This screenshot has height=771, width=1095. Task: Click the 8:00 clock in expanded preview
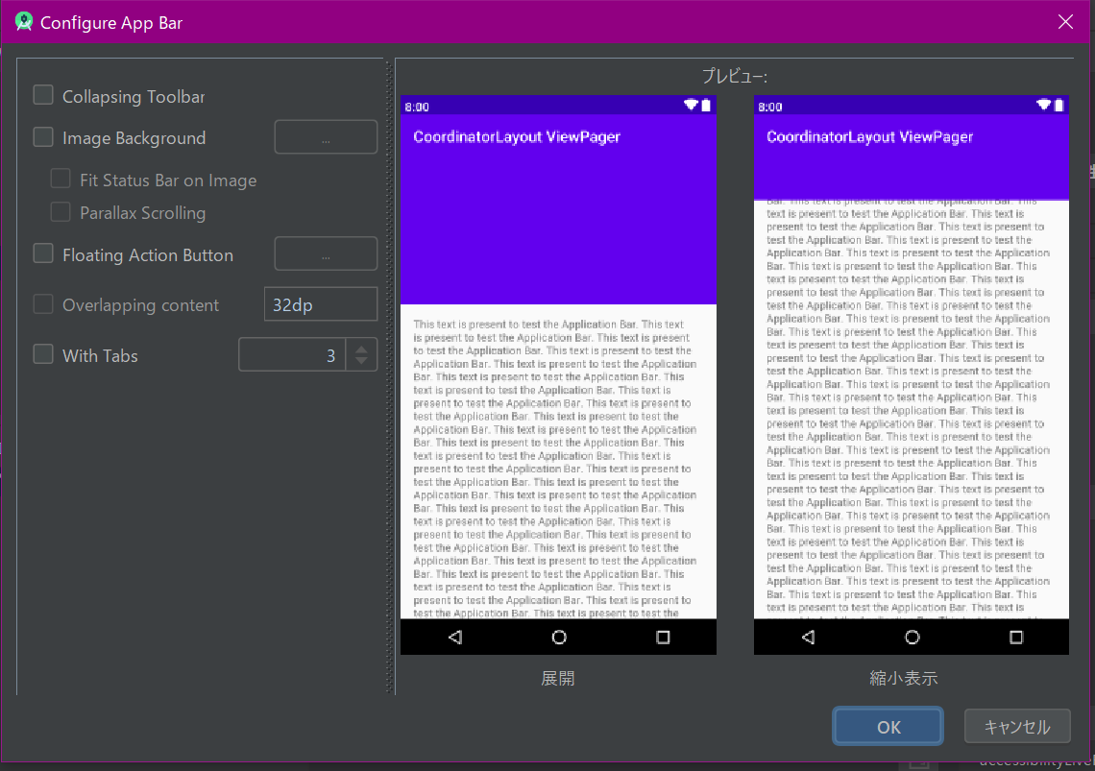[x=417, y=107]
